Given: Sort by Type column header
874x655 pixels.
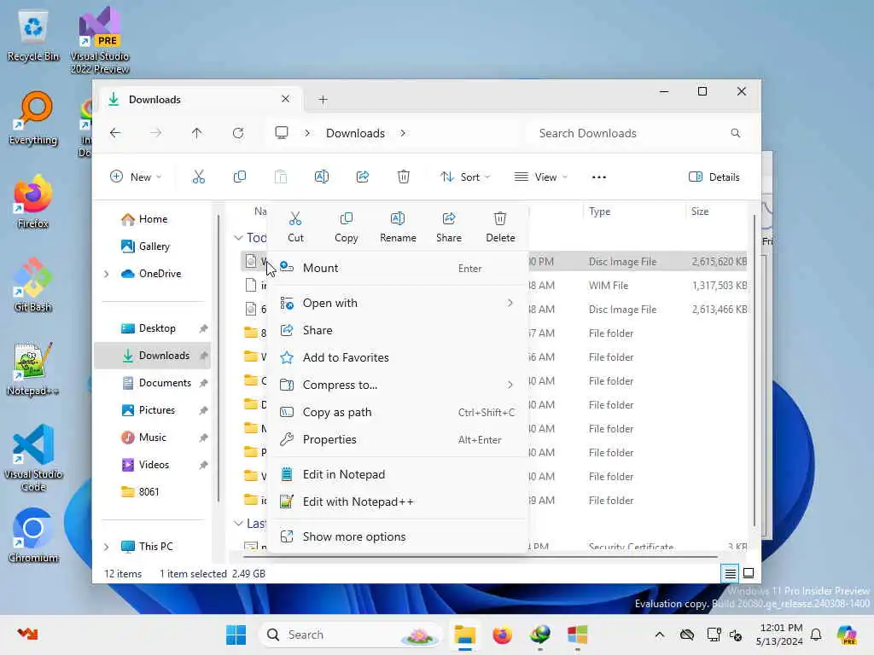Looking at the screenshot, I should coord(599,212).
